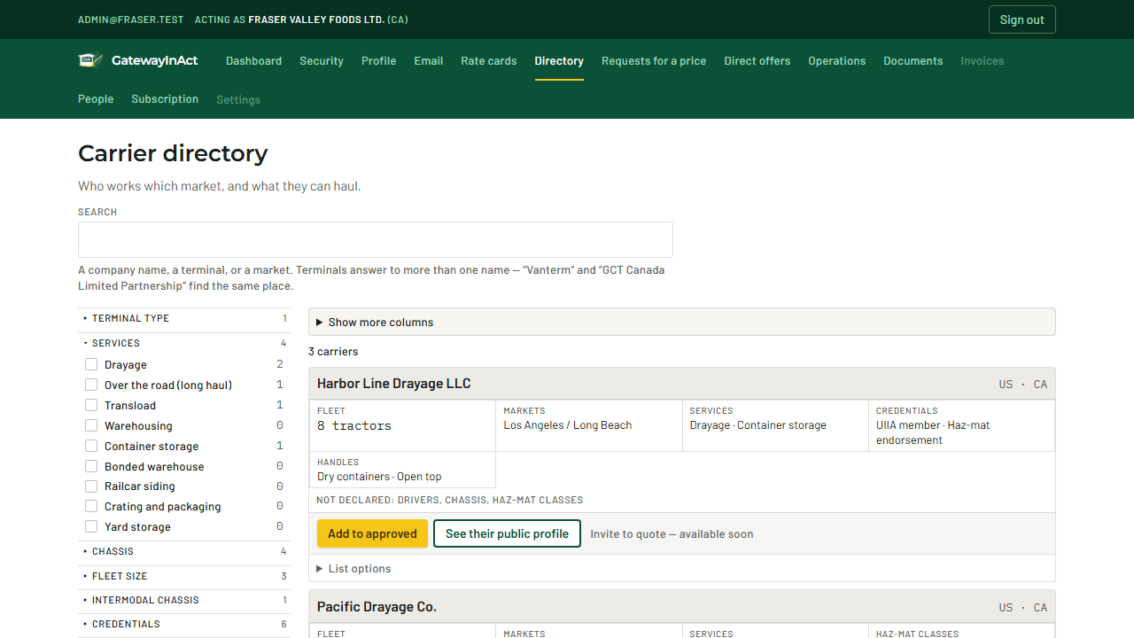1134x638 pixels.
Task: Click the GatewayInAct logo icon
Action: click(x=91, y=60)
